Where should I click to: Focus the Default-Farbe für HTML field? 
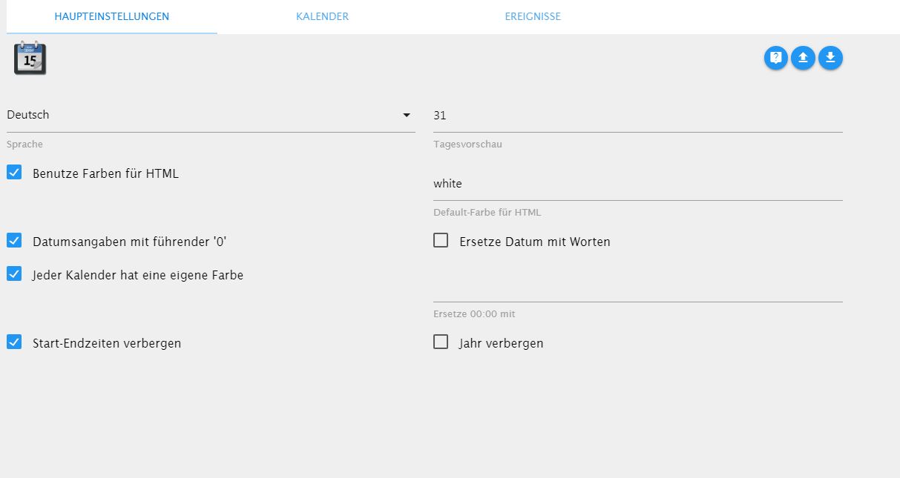[x=637, y=184]
